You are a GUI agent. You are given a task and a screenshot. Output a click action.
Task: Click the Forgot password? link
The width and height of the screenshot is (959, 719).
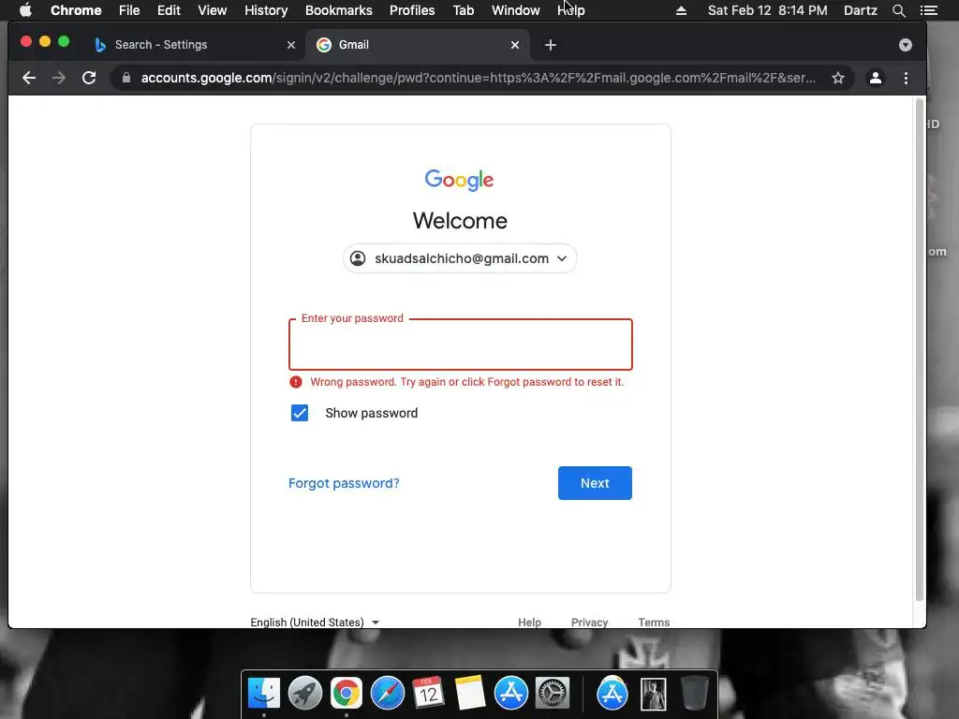coord(344,483)
